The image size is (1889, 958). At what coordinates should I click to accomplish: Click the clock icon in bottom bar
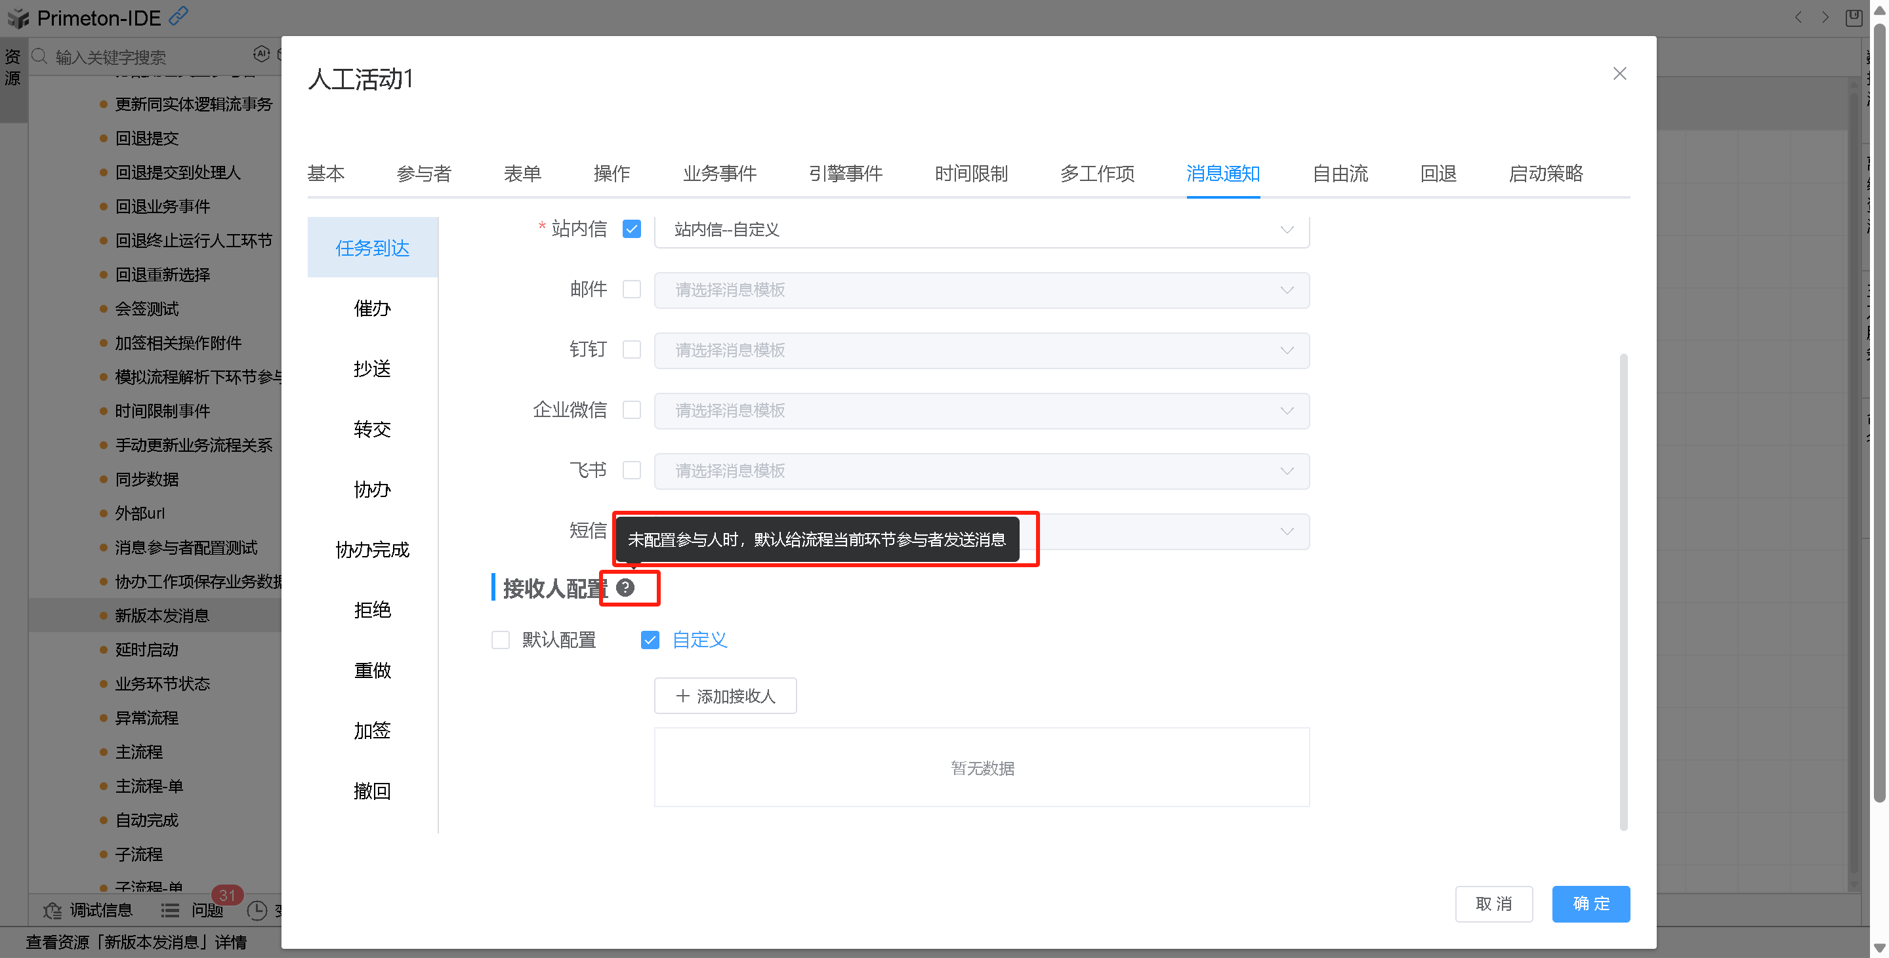257,910
